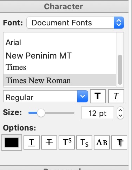Toggle text shadow option
This screenshot has width=132, height=170.
point(119,142)
